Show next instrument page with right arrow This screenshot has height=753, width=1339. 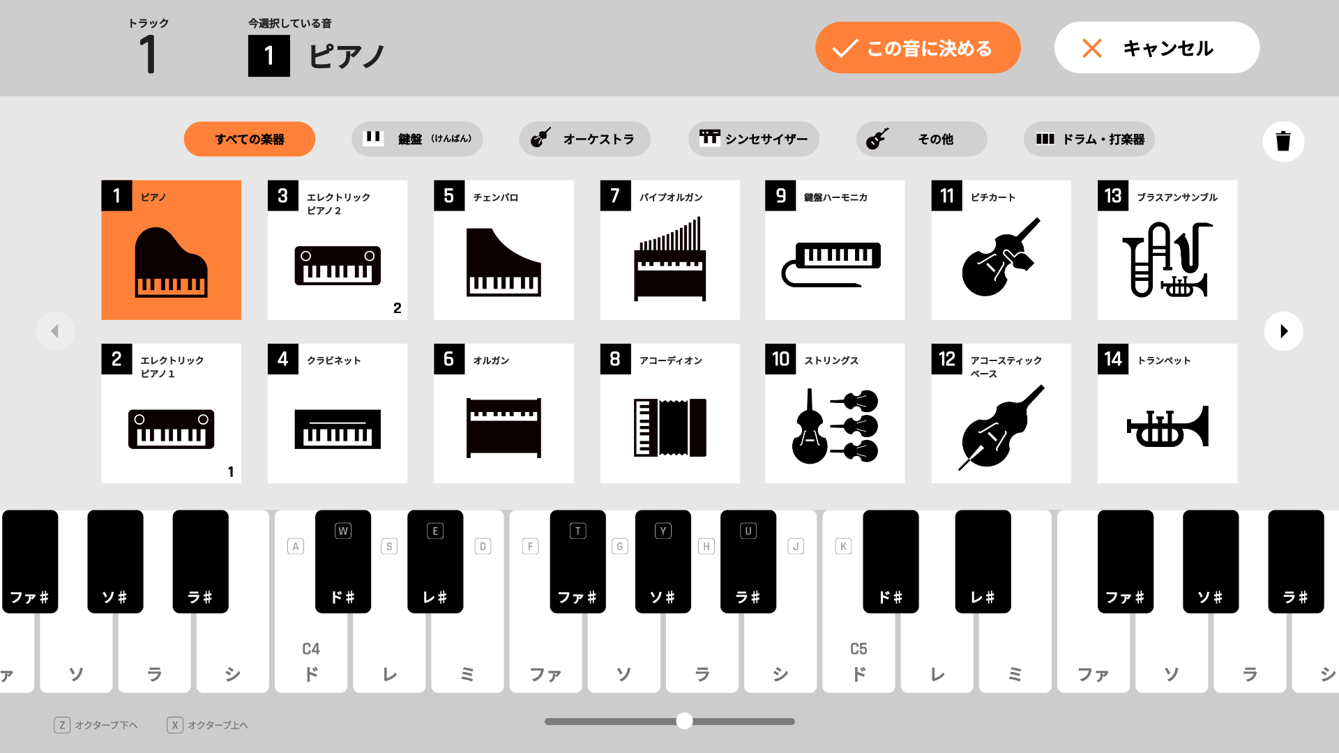(x=1283, y=331)
